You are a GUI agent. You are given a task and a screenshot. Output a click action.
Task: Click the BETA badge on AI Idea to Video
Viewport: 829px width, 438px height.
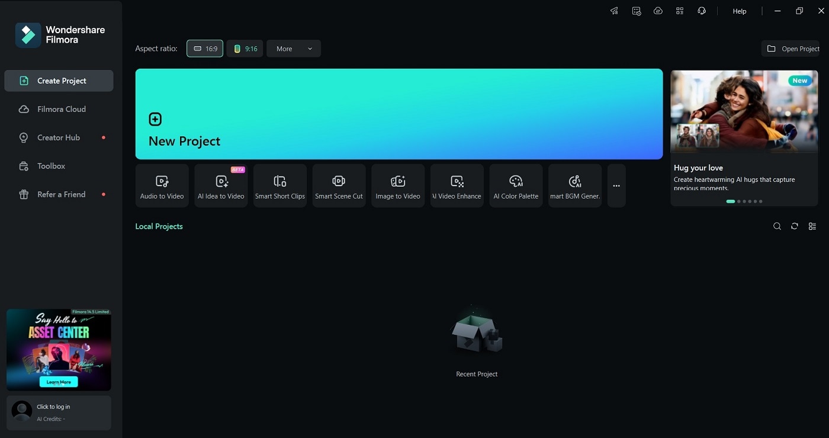238,170
